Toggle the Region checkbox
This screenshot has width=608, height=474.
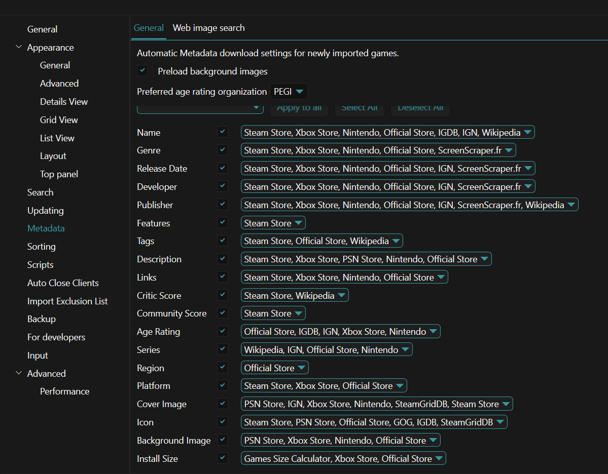pyautogui.click(x=223, y=367)
